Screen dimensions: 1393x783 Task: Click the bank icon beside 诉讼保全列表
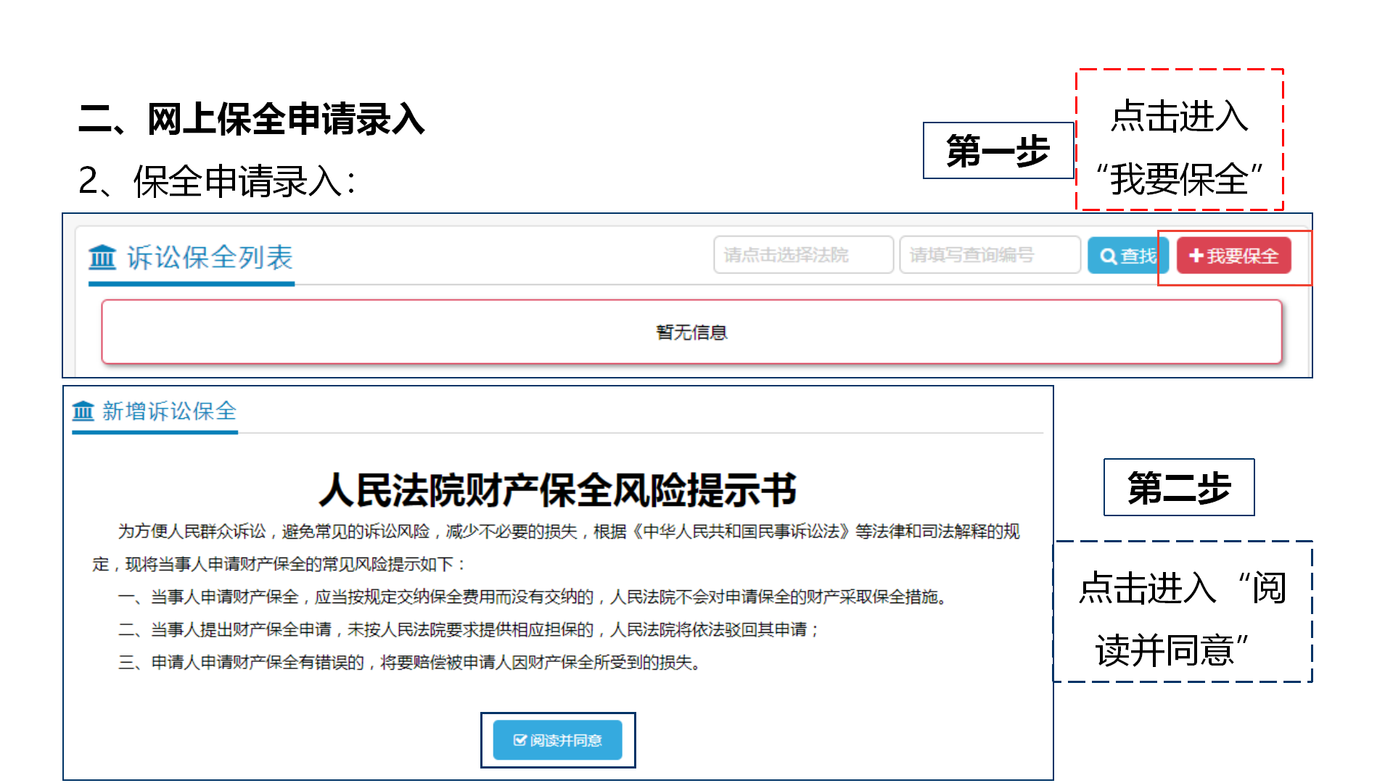tap(102, 257)
